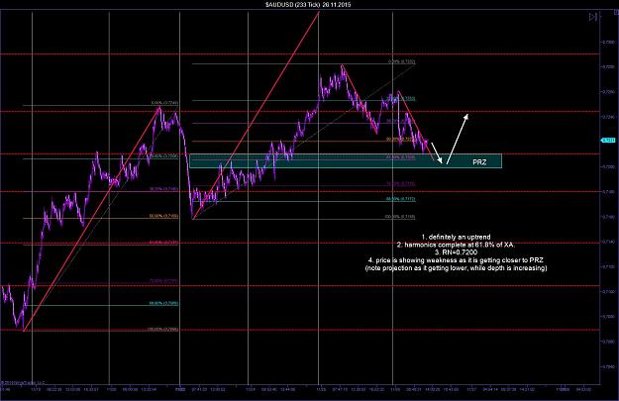Click the 0.00% Fibonacci label at first swing high
The image size is (619, 401).
164,103
